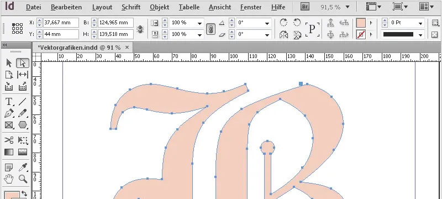This screenshot has width=442, height=199.
Task: Flip the object horizontally
Action: 283,35
